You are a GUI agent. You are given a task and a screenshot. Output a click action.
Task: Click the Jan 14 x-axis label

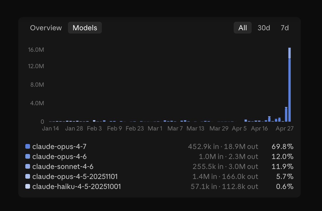51,128
